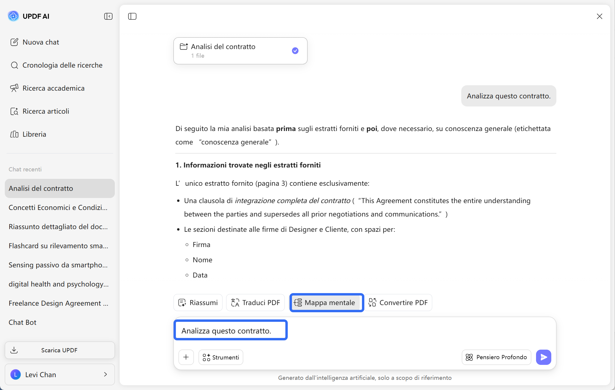This screenshot has height=390, width=615.
Task: Open the Libreria panel
Action: point(34,134)
